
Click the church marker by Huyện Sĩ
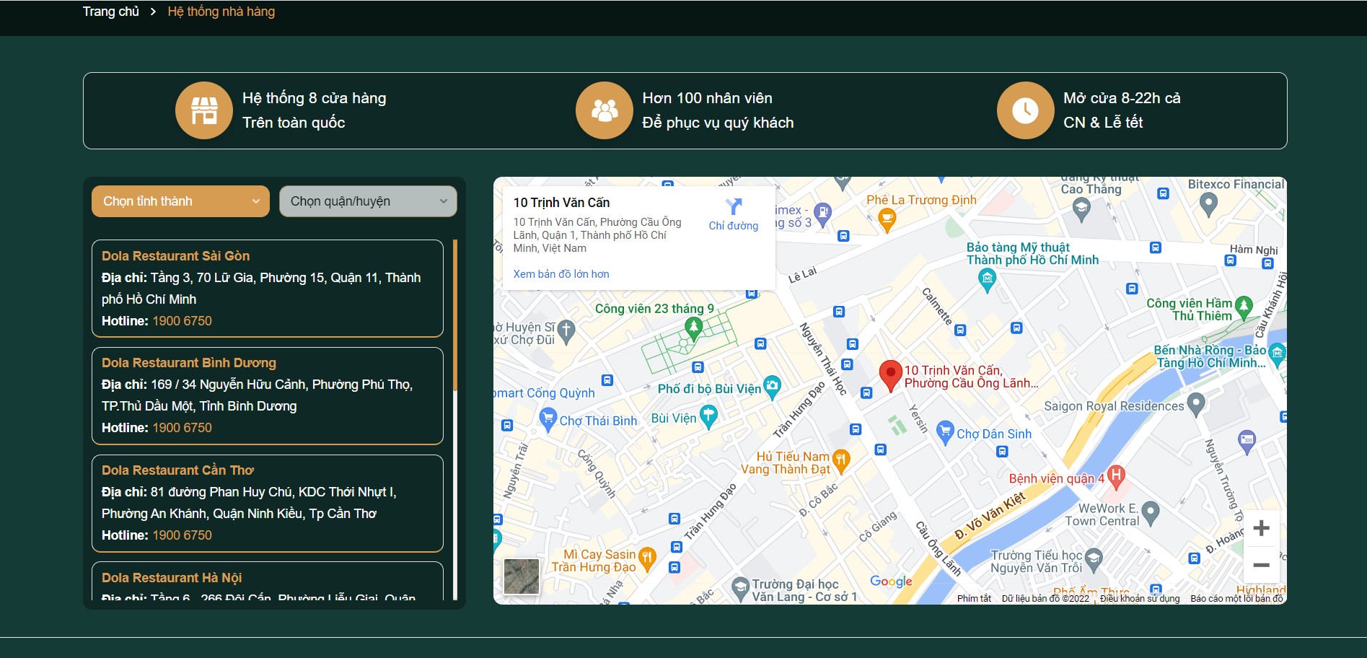(566, 332)
